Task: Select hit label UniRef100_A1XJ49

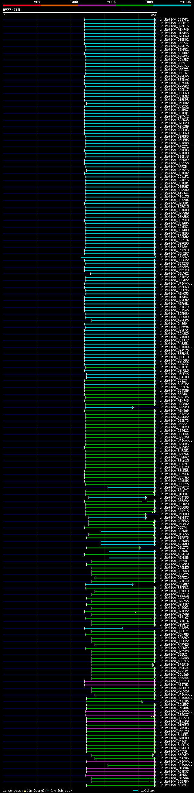Action: coord(174,29)
